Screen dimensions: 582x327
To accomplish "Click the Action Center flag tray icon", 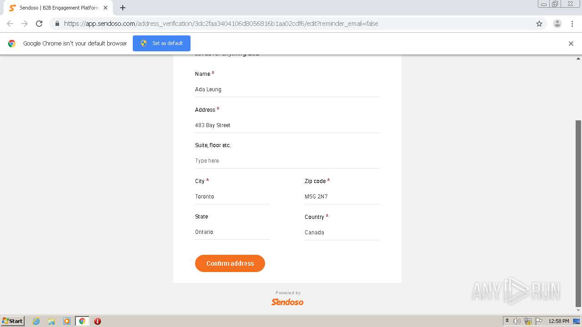I will 539,321.
